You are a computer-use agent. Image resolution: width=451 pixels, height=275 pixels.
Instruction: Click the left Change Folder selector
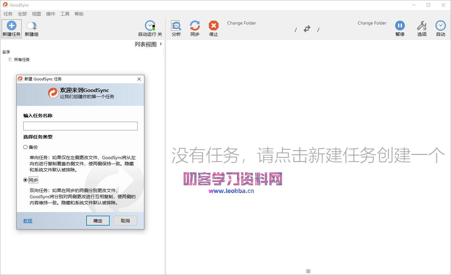click(x=241, y=23)
